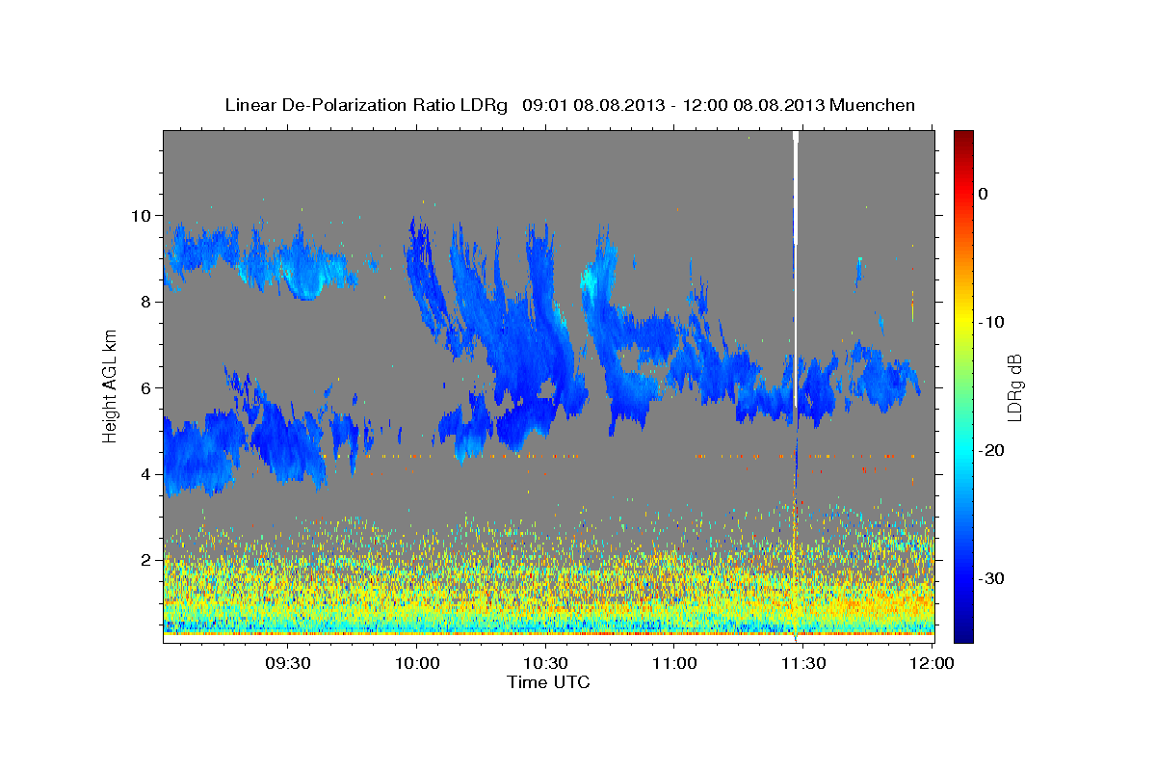Click the height tick label 10
This screenshot has width=1156, height=771.
[143, 216]
